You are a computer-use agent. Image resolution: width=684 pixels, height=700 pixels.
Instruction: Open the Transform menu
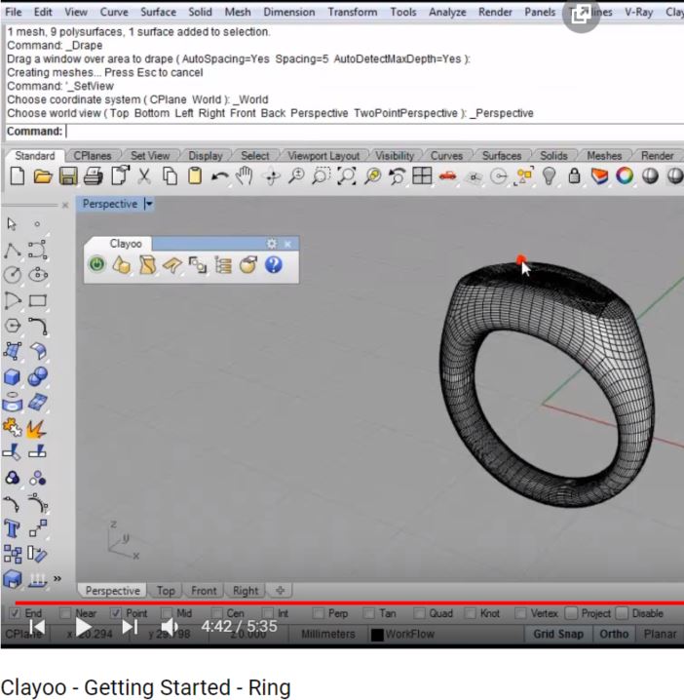point(353,12)
